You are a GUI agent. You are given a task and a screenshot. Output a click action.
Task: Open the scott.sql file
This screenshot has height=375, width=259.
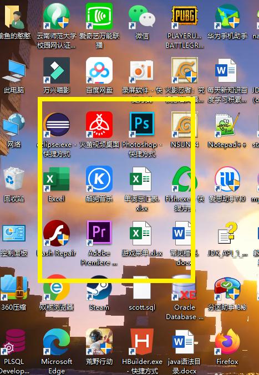142,287
